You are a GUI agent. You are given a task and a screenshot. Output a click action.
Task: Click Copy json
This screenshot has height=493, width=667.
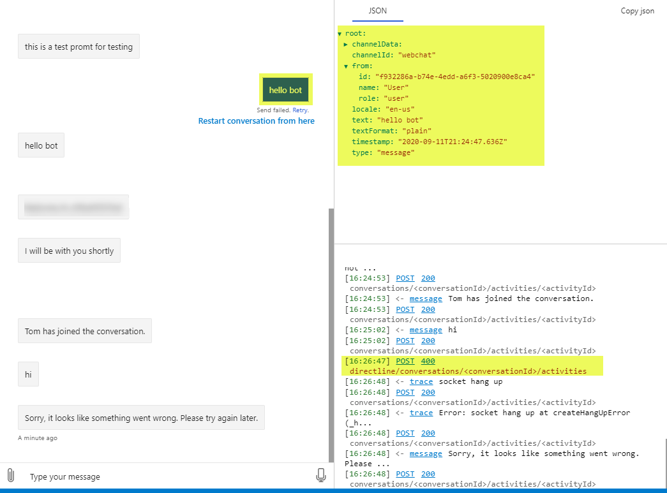pos(637,10)
